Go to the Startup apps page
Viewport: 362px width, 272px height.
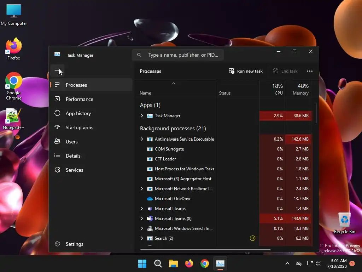pos(91,127)
